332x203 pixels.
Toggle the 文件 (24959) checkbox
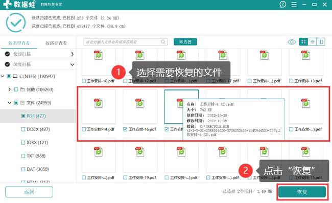coord(16,103)
